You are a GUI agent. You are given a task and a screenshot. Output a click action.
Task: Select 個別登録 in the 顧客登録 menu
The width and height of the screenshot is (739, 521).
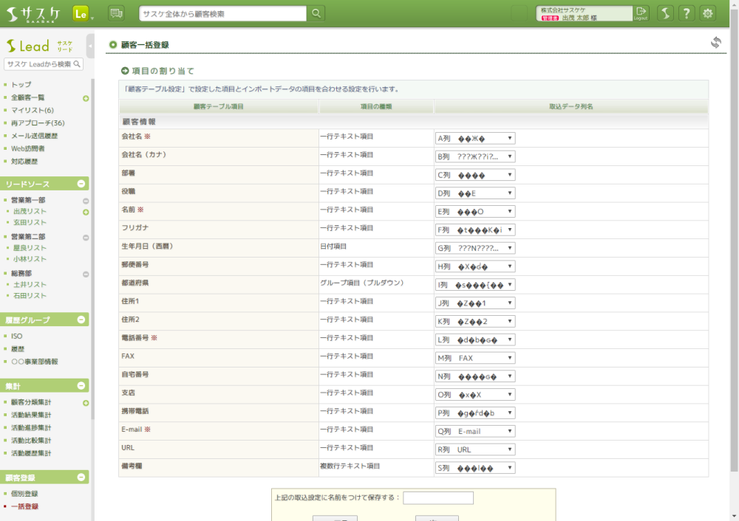[x=24, y=494]
